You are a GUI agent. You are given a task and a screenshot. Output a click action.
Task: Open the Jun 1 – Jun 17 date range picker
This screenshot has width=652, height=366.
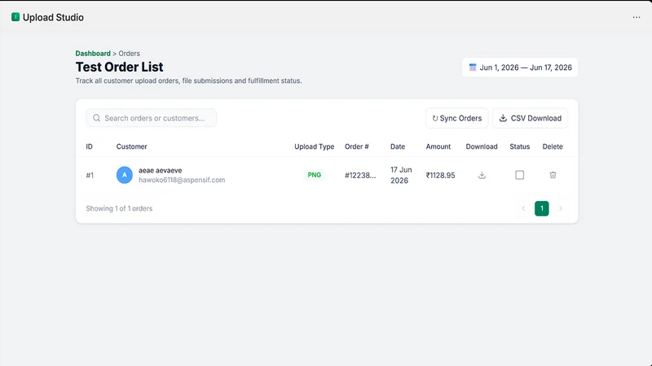click(x=520, y=68)
